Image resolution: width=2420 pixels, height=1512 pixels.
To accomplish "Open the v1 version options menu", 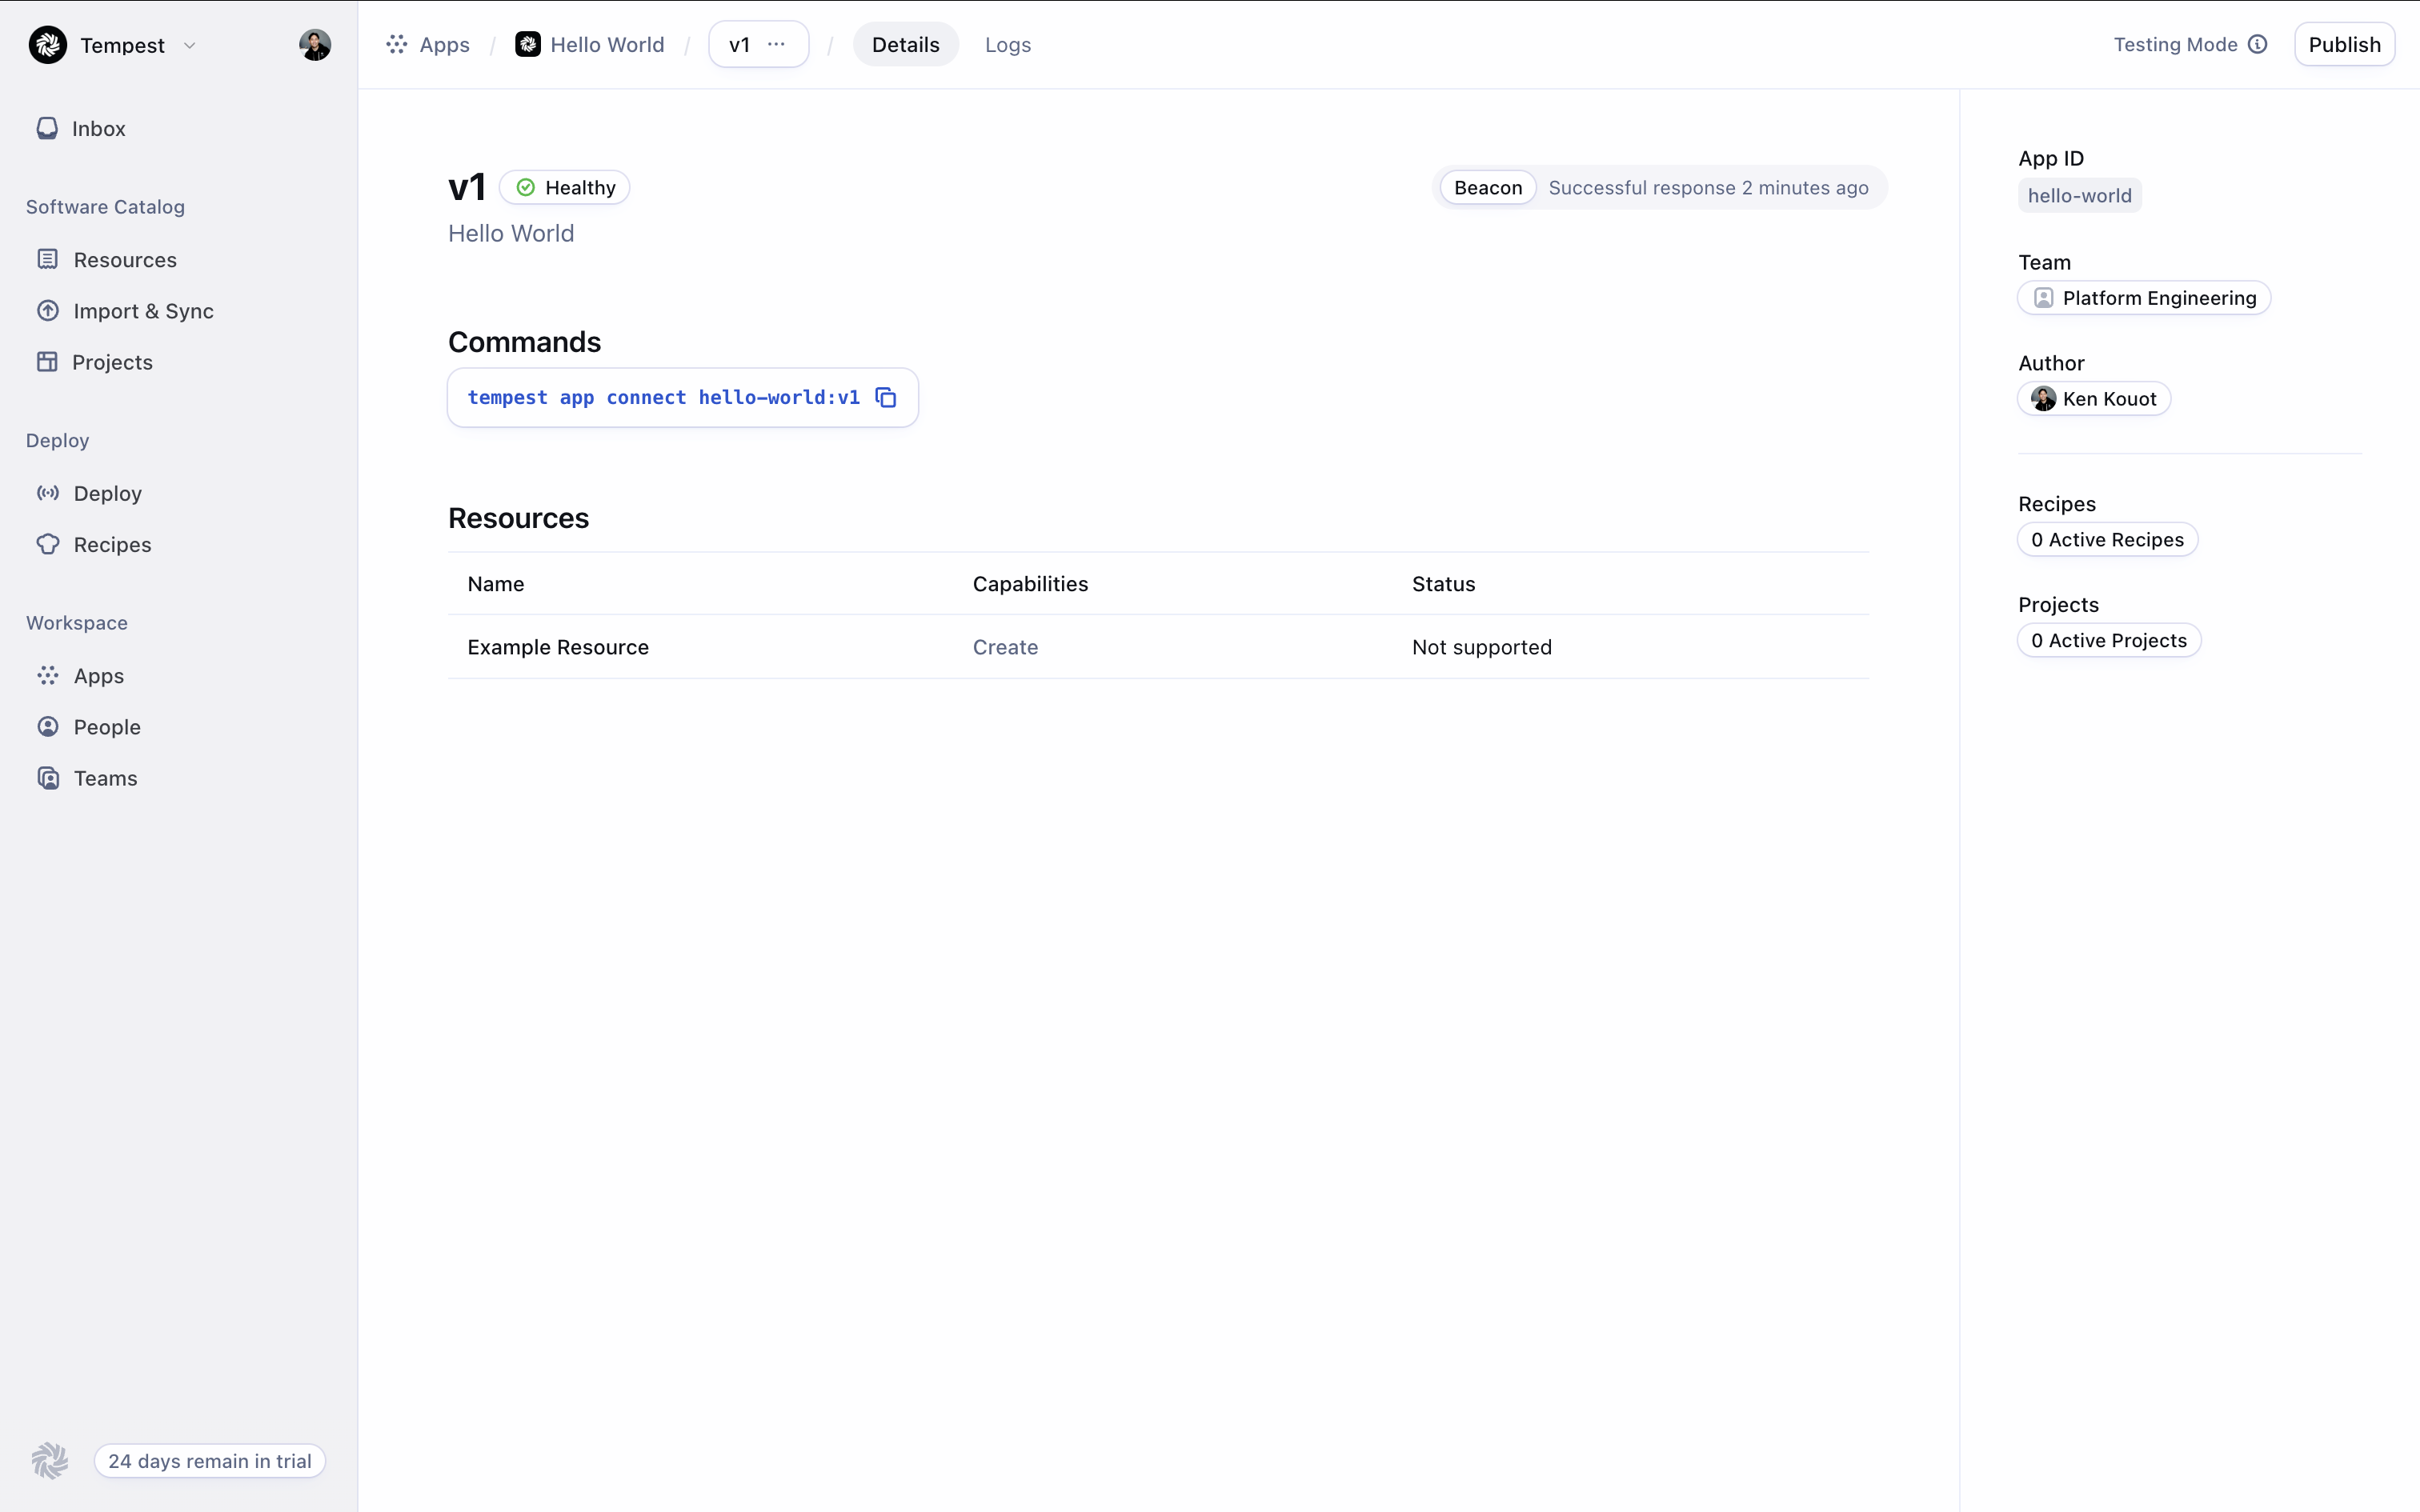I will pyautogui.click(x=776, y=45).
